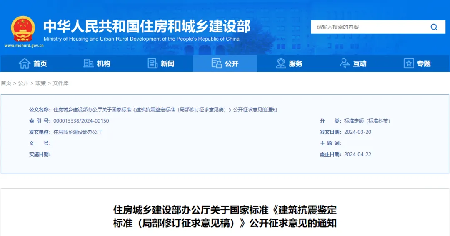This screenshot has height=236, width=450.
Task: Open the 服务 menu label
Action: [296, 64]
